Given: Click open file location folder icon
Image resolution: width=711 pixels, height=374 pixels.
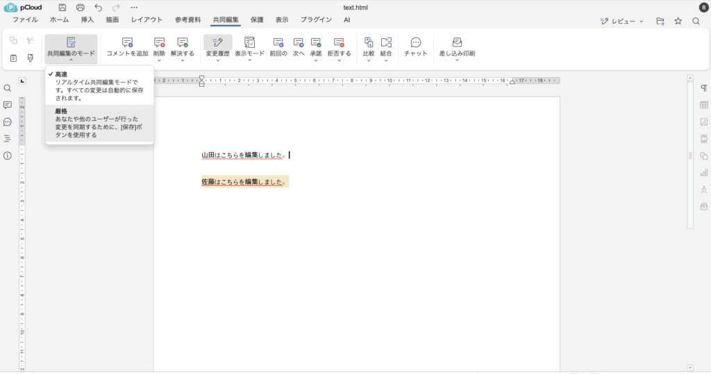Looking at the screenshot, I should point(660,21).
